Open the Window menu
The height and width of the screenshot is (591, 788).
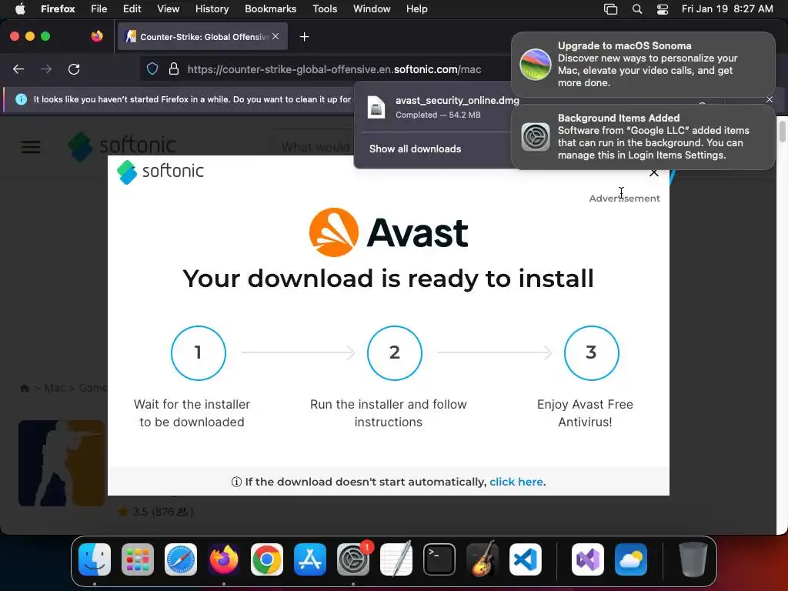pyautogui.click(x=372, y=8)
